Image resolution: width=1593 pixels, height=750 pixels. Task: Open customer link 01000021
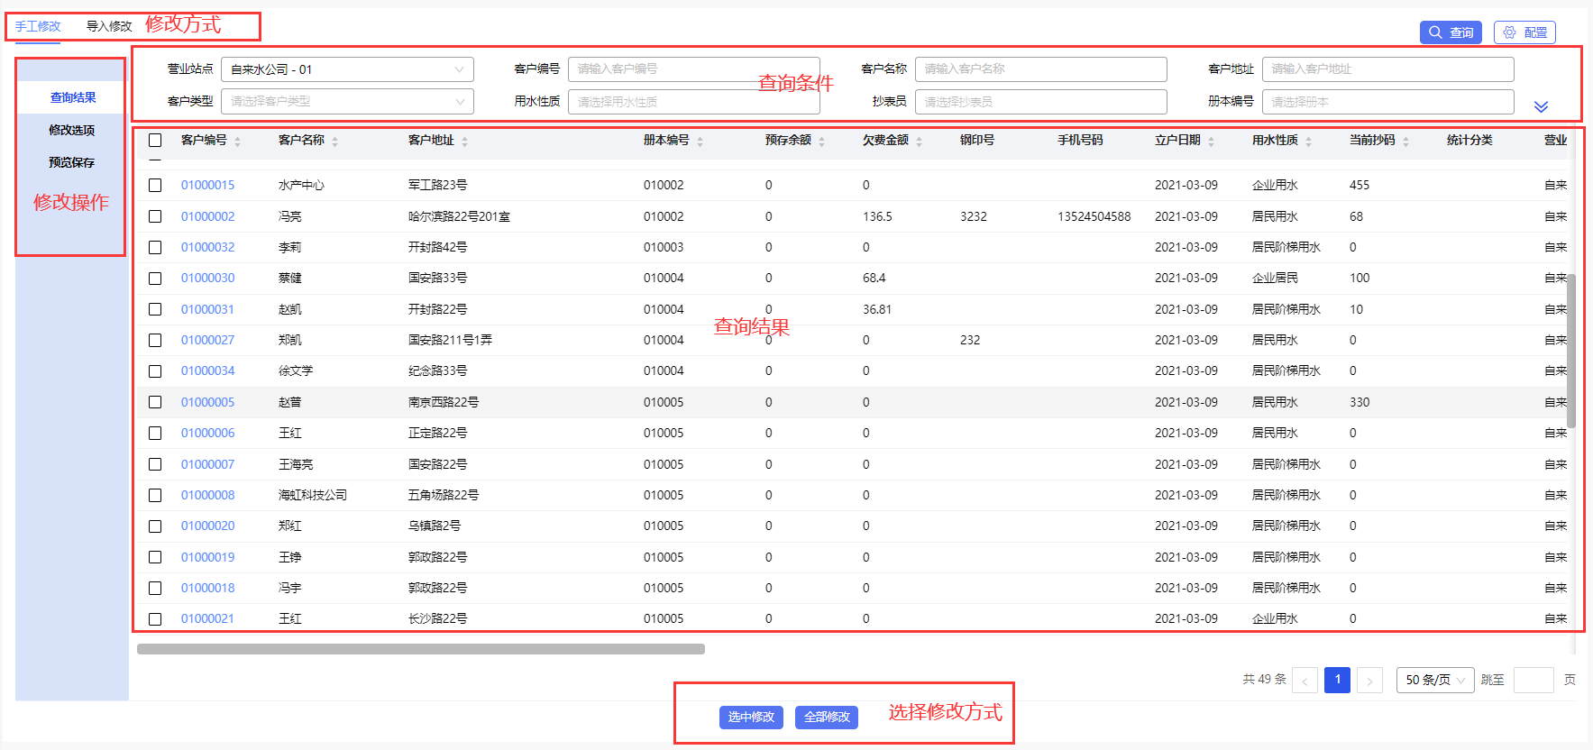tap(207, 619)
